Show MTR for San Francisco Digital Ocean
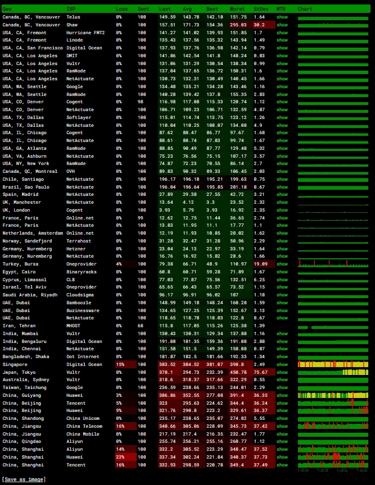Viewport: 375px width, 485px height. pyautogui.click(x=282, y=48)
